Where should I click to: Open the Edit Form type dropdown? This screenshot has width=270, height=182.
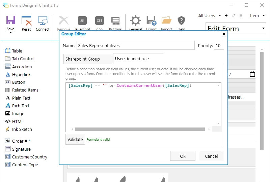coord(263,29)
